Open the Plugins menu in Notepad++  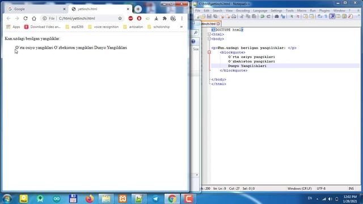point(324,11)
